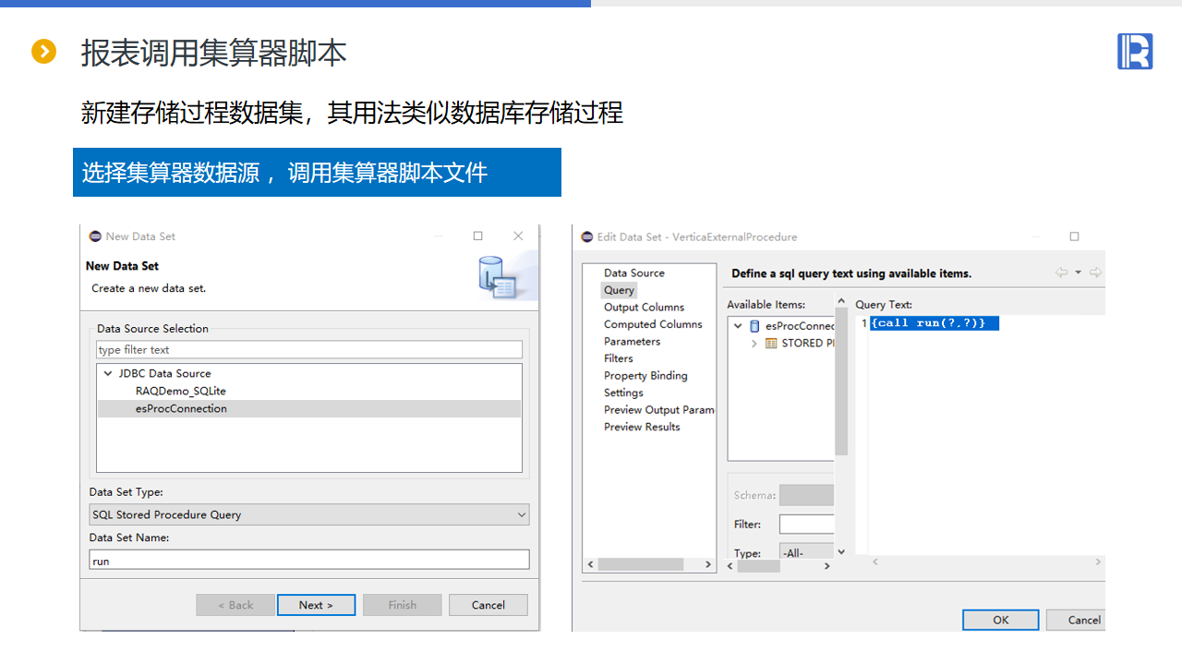Open the Data Set Type dropdown
This screenshot has height=665, width=1182.
309,514
